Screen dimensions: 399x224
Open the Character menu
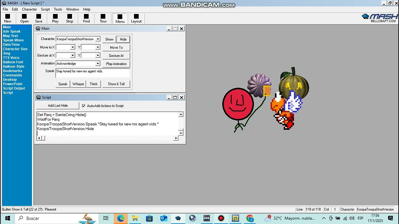(30, 9)
